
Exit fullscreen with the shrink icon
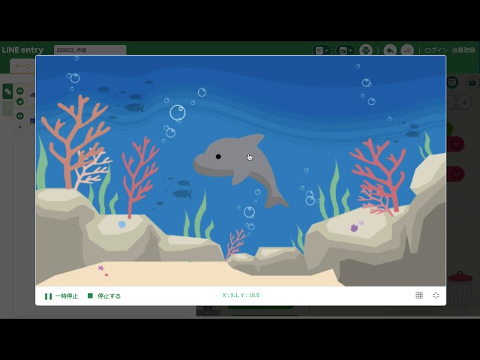436,295
